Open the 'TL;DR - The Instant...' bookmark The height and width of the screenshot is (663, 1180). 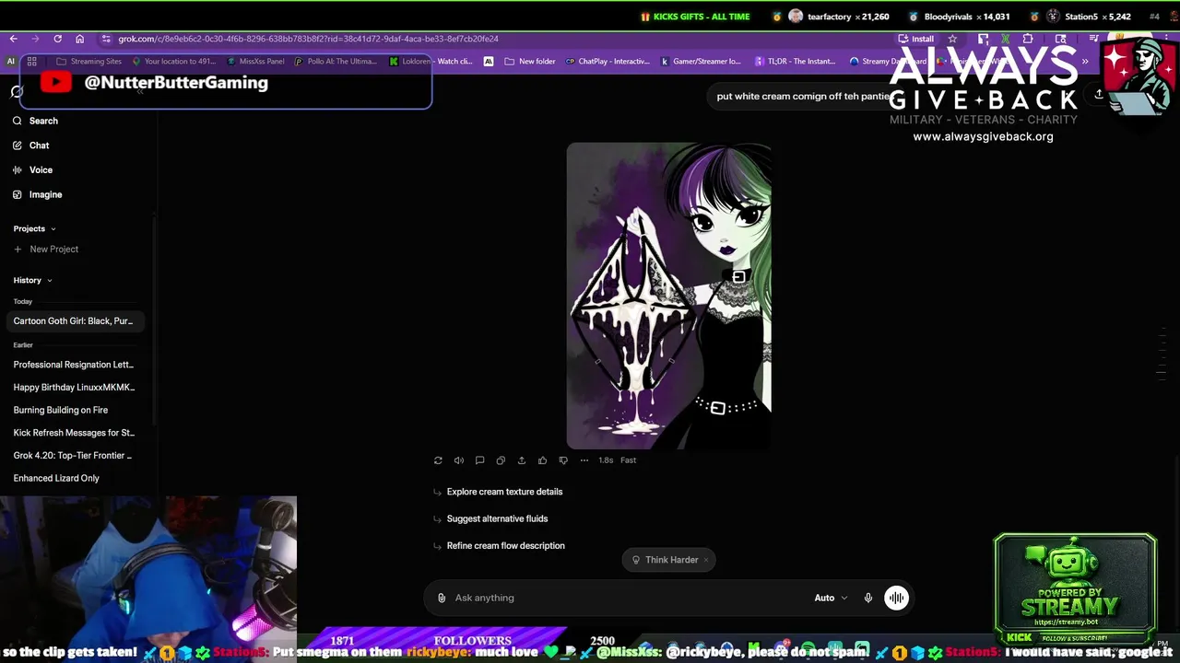pos(795,62)
